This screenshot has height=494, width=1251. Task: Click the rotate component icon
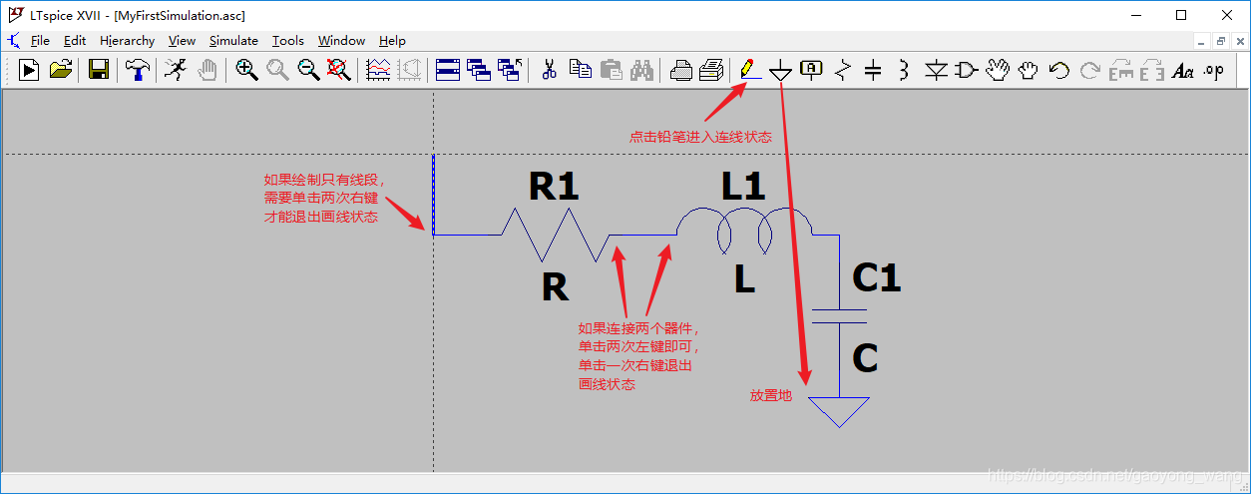click(1121, 70)
